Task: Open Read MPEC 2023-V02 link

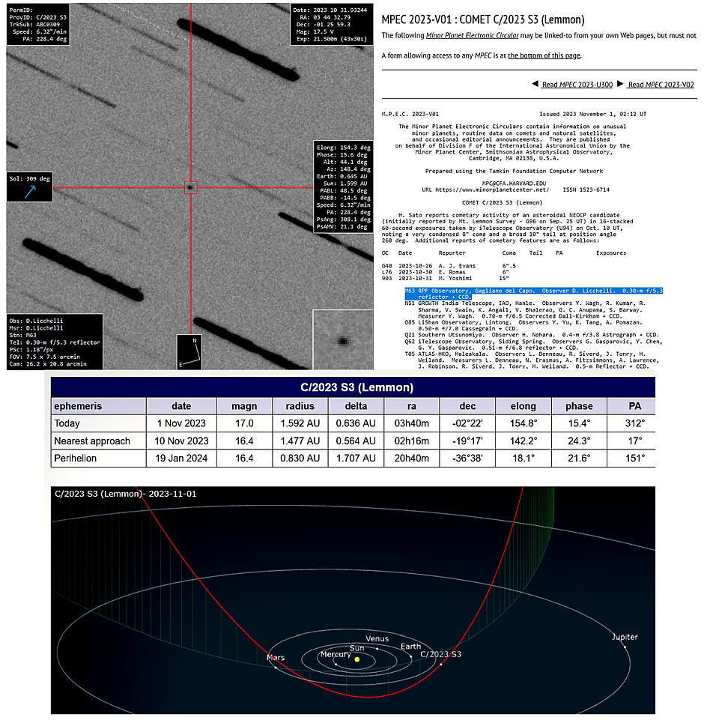Action: pyautogui.click(x=661, y=85)
